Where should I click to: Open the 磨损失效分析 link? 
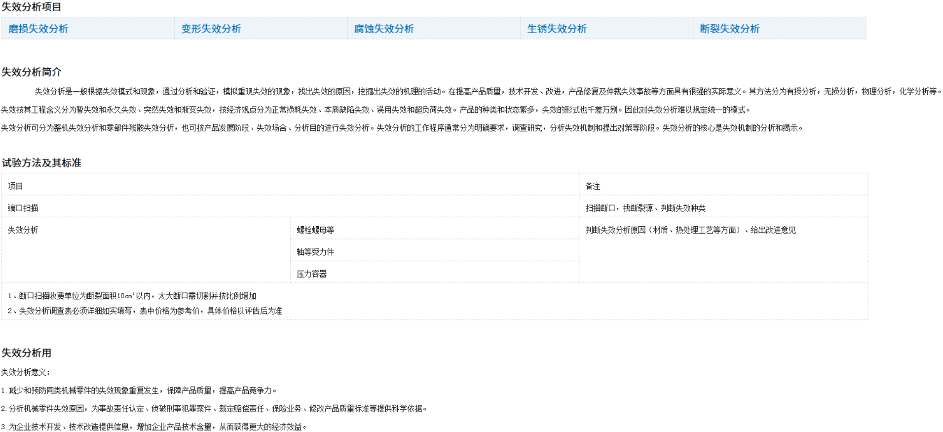38,29
